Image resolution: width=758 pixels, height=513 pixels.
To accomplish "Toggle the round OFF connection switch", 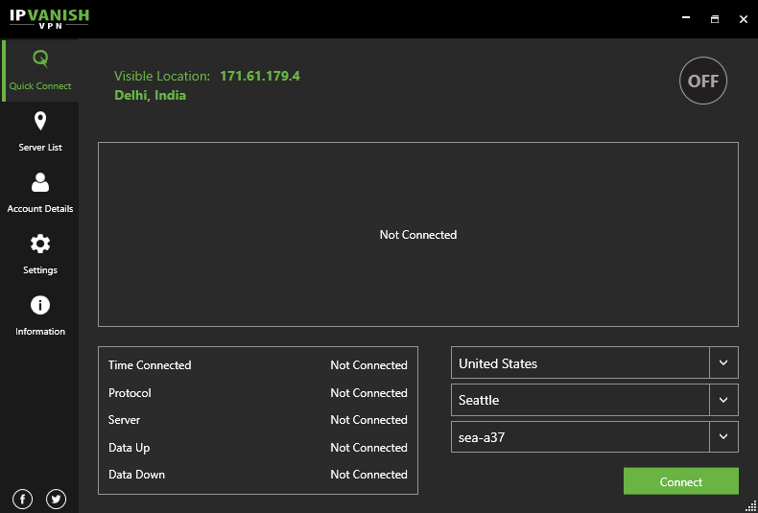I will pos(703,82).
